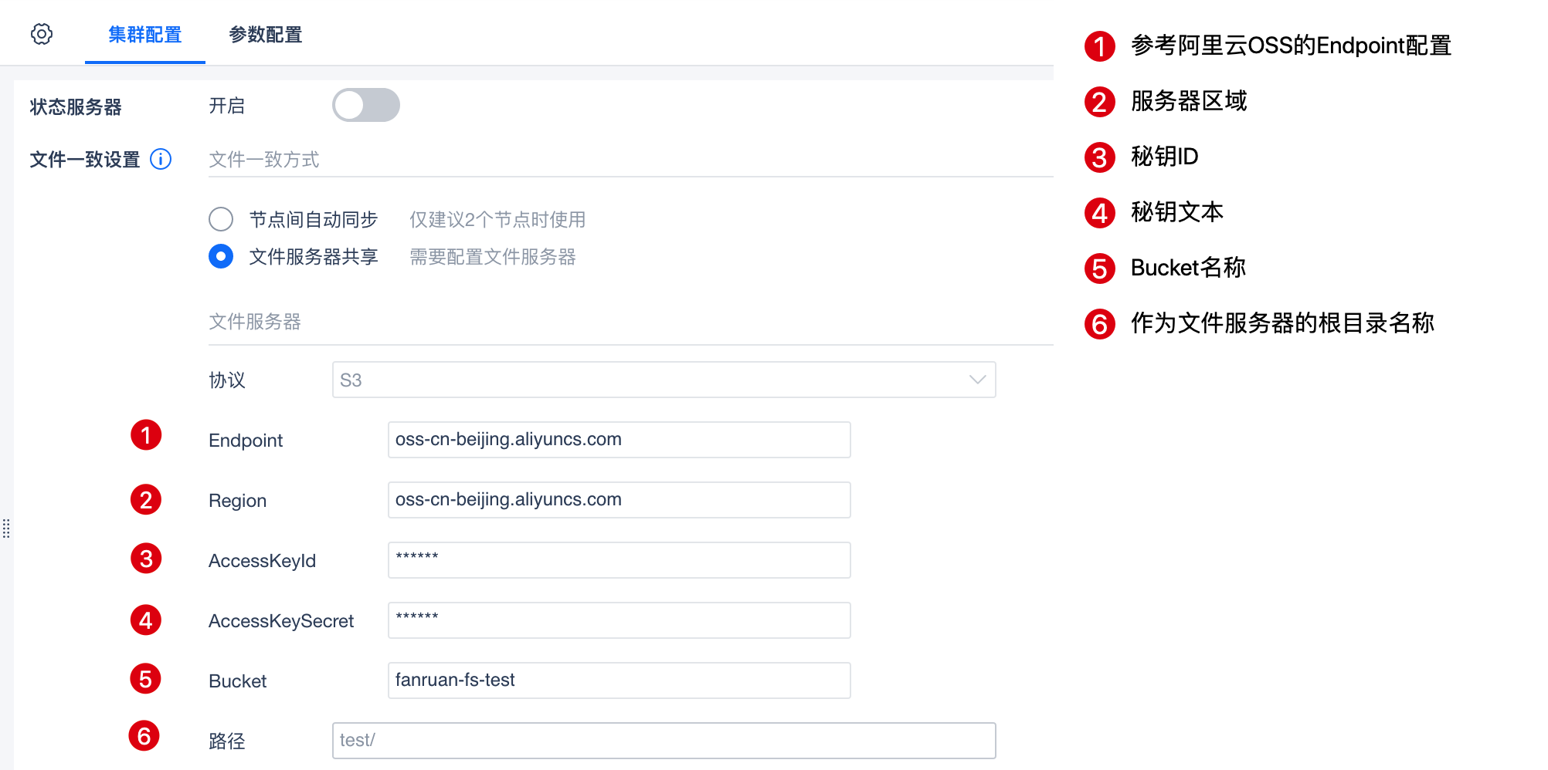This screenshot has width=1548, height=770.
Task: Click the 文件一致设置 label
Action: pos(85,160)
